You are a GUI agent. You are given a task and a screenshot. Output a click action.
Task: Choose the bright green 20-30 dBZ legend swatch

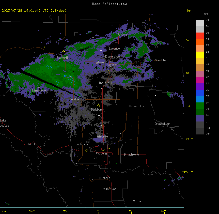click(200, 106)
